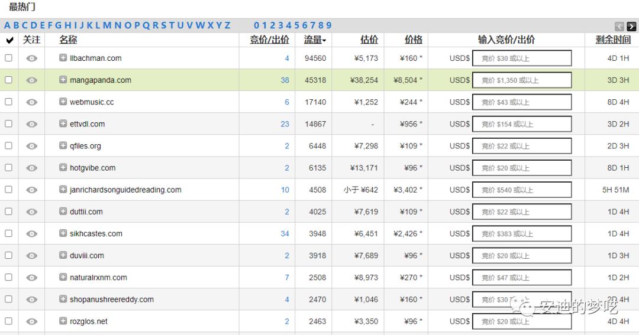
Task: Click the bid input field for webmusic.cc
Action: click(x=522, y=102)
